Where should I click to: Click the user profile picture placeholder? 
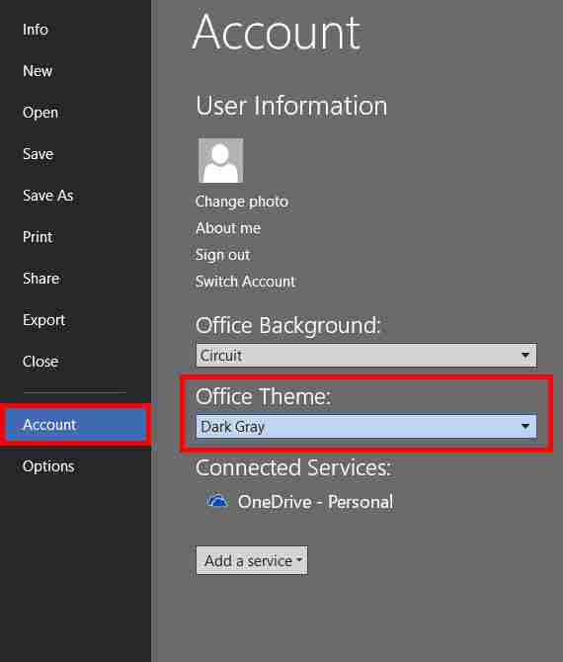(x=220, y=160)
